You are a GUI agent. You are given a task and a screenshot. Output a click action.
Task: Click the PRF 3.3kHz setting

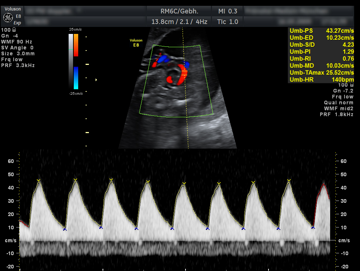click(x=18, y=65)
